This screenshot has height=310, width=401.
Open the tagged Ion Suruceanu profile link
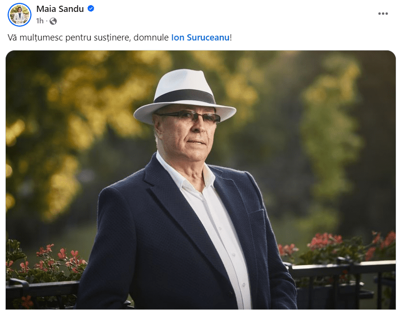point(200,38)
